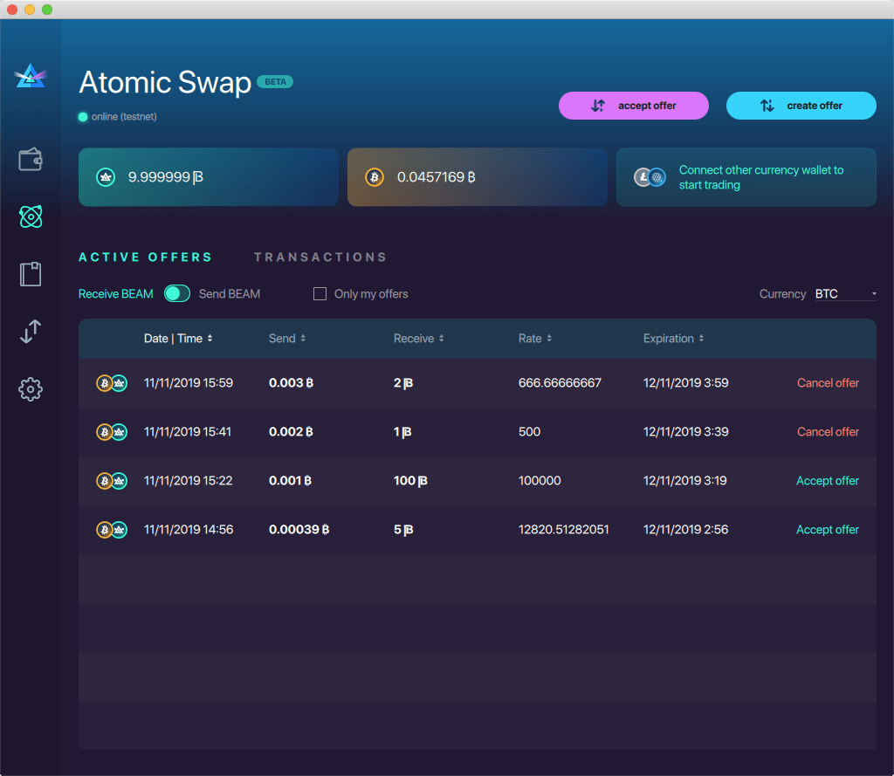Accept offer receiving 100 BEAM
Viewport: 894px width, 776px height.
(x=828, y=481)
